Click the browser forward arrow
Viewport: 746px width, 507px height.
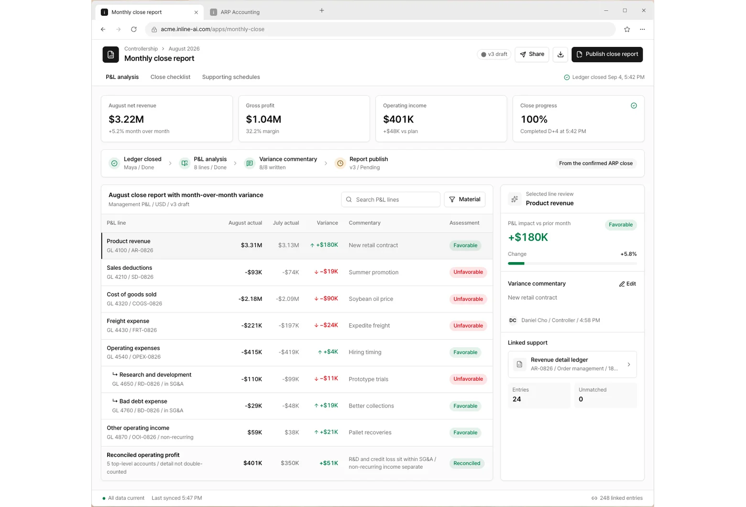[119, 29]
